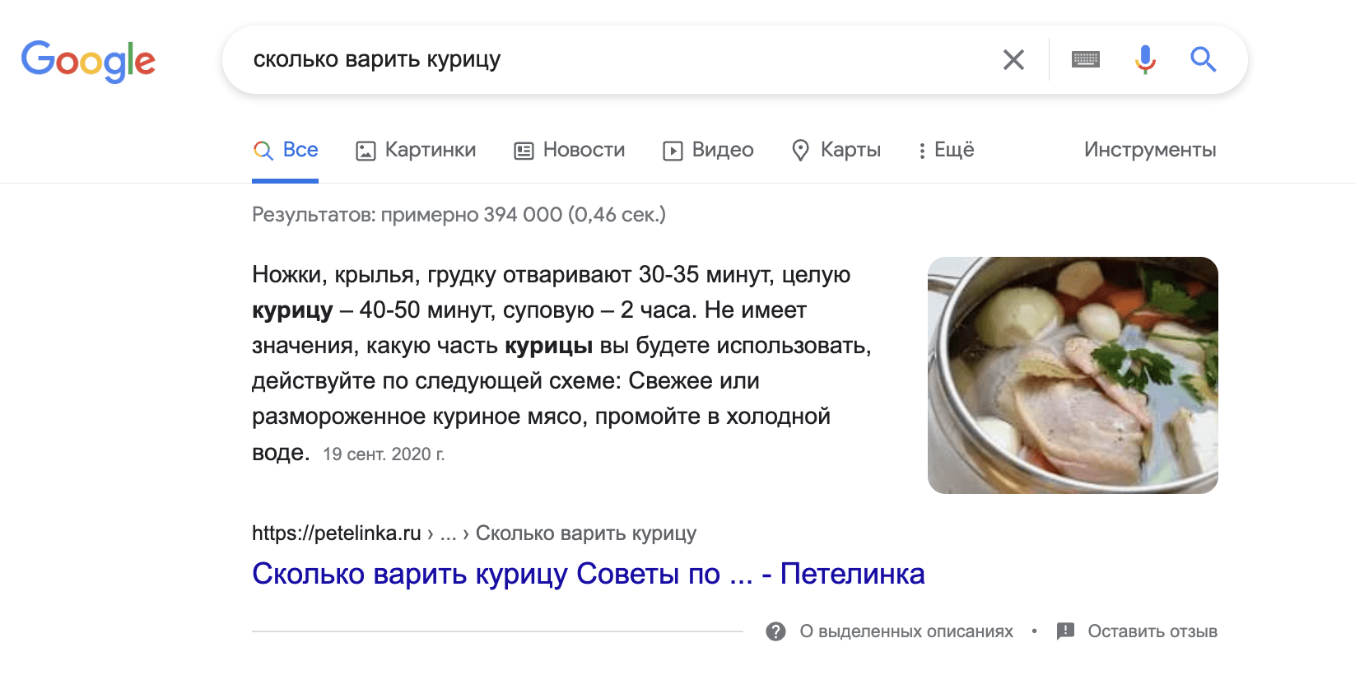Select the Все results tab
1355x680 pixels.
click(x=286, y=150)
